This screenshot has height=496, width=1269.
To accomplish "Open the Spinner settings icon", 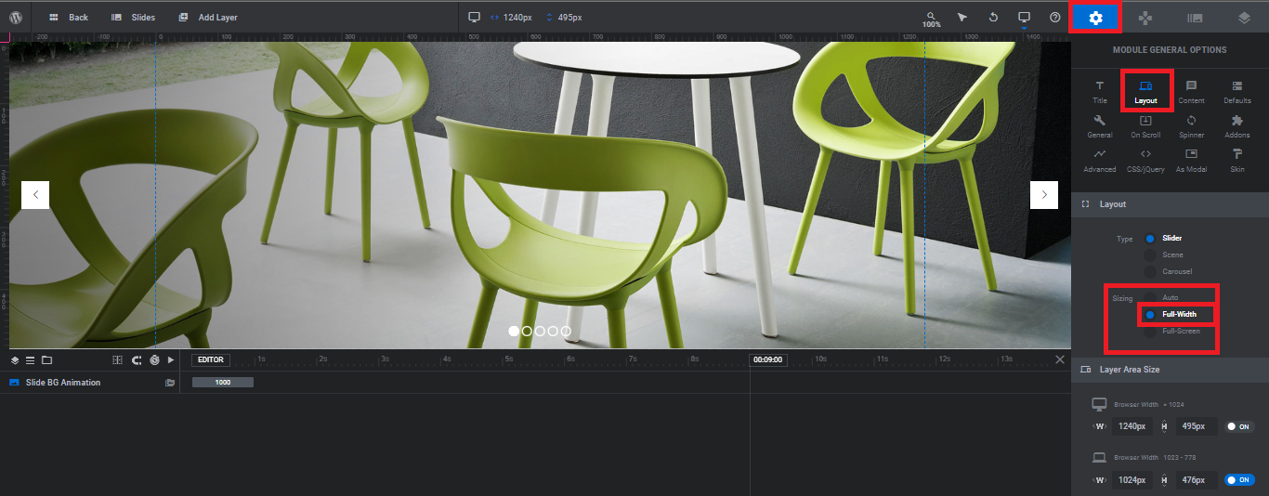I will tap(1191, 126).
